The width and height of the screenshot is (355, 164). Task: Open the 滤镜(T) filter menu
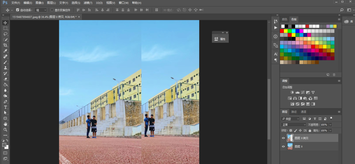[88, 3]
